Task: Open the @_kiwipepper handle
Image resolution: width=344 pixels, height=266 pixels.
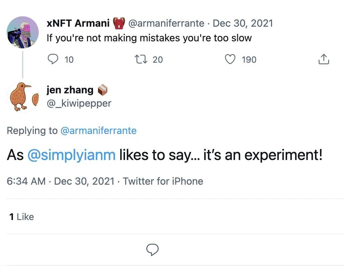Action: tap(79, 103)
